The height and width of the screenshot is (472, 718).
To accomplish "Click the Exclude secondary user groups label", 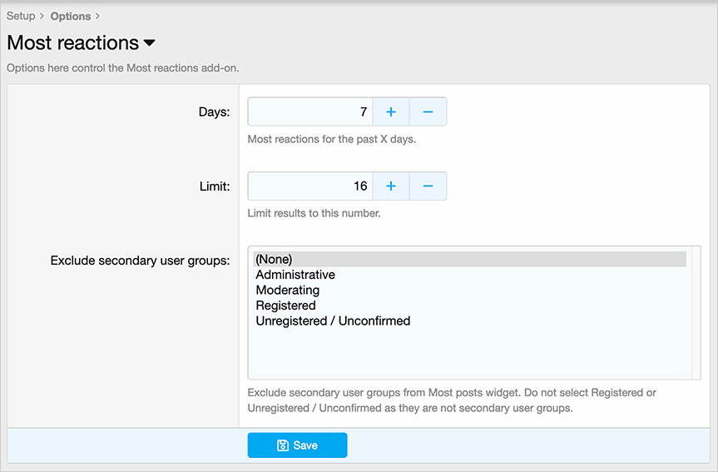I will click(140, 261).
